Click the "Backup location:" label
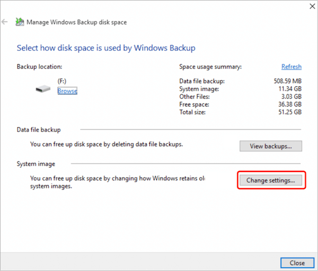This screenshot has height=271, width=318. click(40, 67)
